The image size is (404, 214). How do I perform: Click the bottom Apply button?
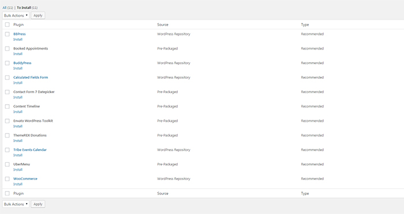[38, 204]
